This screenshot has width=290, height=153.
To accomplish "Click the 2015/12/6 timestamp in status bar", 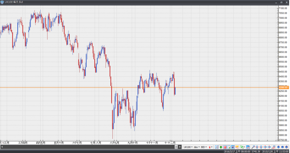I will (x=276, y=151).
